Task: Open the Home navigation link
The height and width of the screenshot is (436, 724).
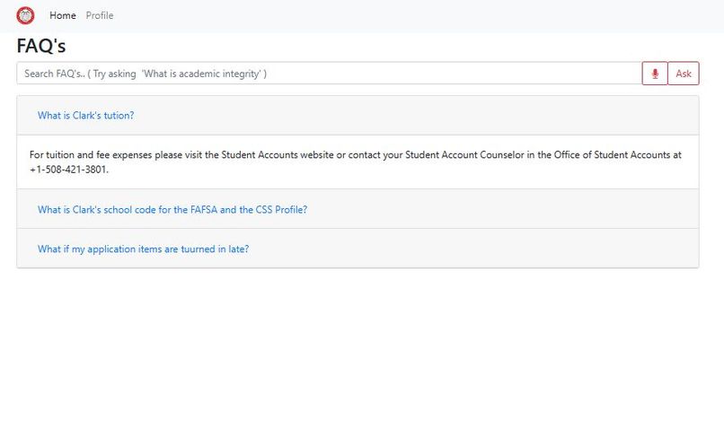Action: click(x=62, y=15)
